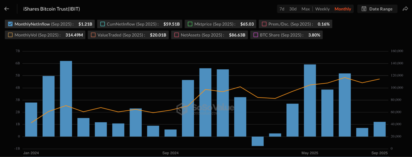Uncheck the MonthlyNetInflow checkbox
This screenshot has width=412, height=157.
tap(10, 24)
